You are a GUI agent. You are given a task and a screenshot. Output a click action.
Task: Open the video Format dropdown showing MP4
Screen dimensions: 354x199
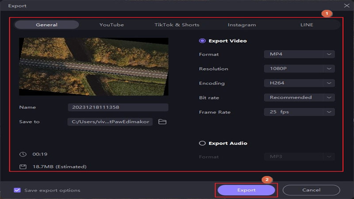(x=299, y=54)
